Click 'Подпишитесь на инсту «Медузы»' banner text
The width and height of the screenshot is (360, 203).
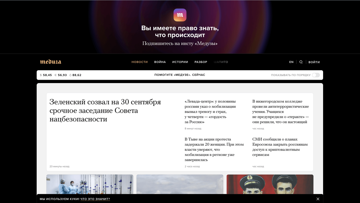(x=180, y=43)
